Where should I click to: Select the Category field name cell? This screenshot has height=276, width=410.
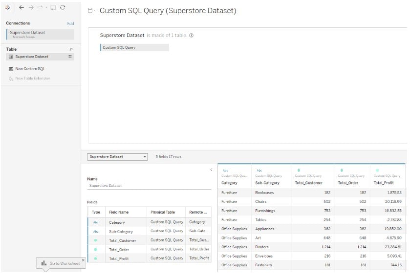tap(126, 222)
